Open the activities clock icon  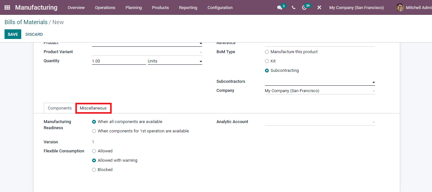click(x=305, y=7)
